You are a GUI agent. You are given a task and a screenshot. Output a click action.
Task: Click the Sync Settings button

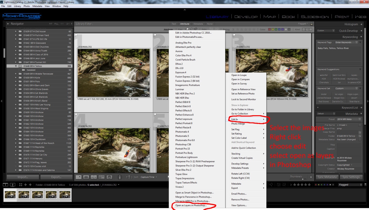coord(351,177)
